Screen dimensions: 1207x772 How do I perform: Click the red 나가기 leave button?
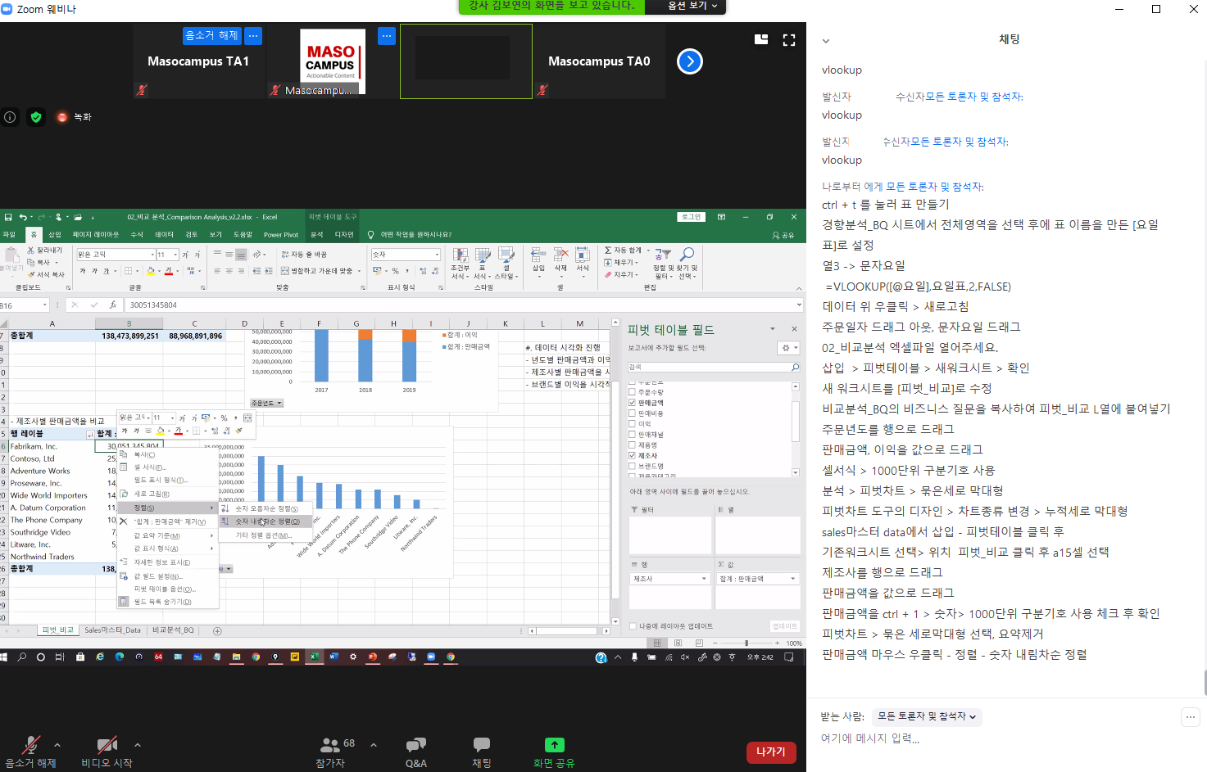coord(770,752)
